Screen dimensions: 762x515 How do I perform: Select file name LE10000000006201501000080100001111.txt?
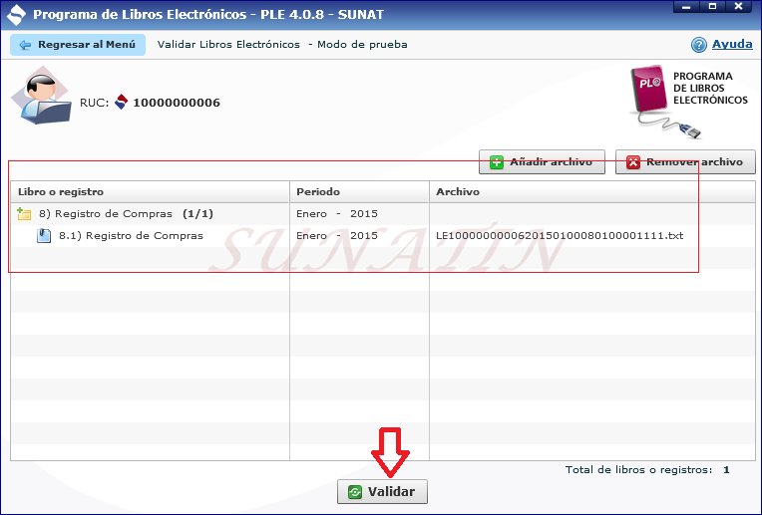560,236
